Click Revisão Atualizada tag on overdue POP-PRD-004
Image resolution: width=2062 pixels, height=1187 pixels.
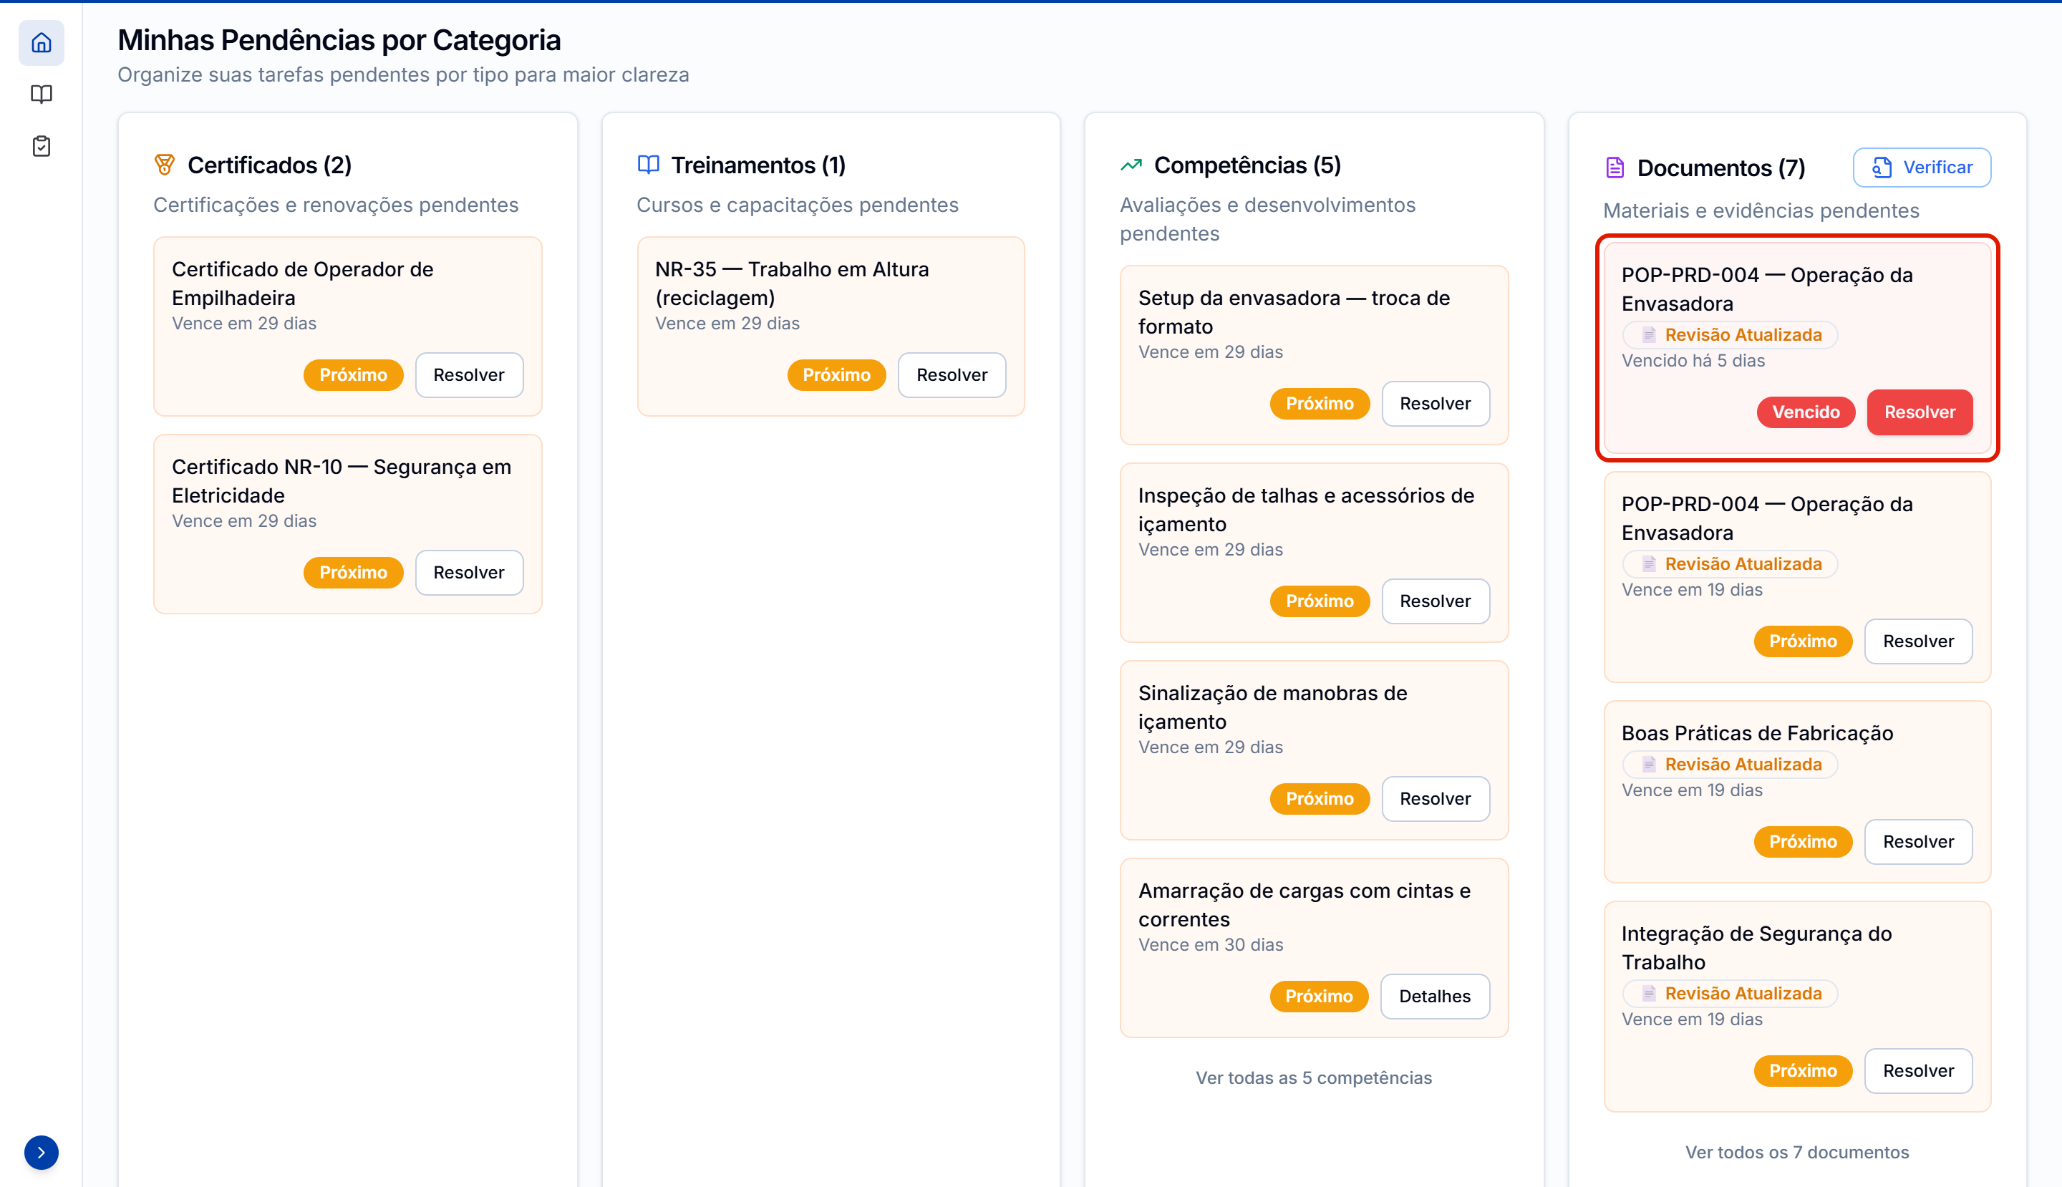point(1731,335)
